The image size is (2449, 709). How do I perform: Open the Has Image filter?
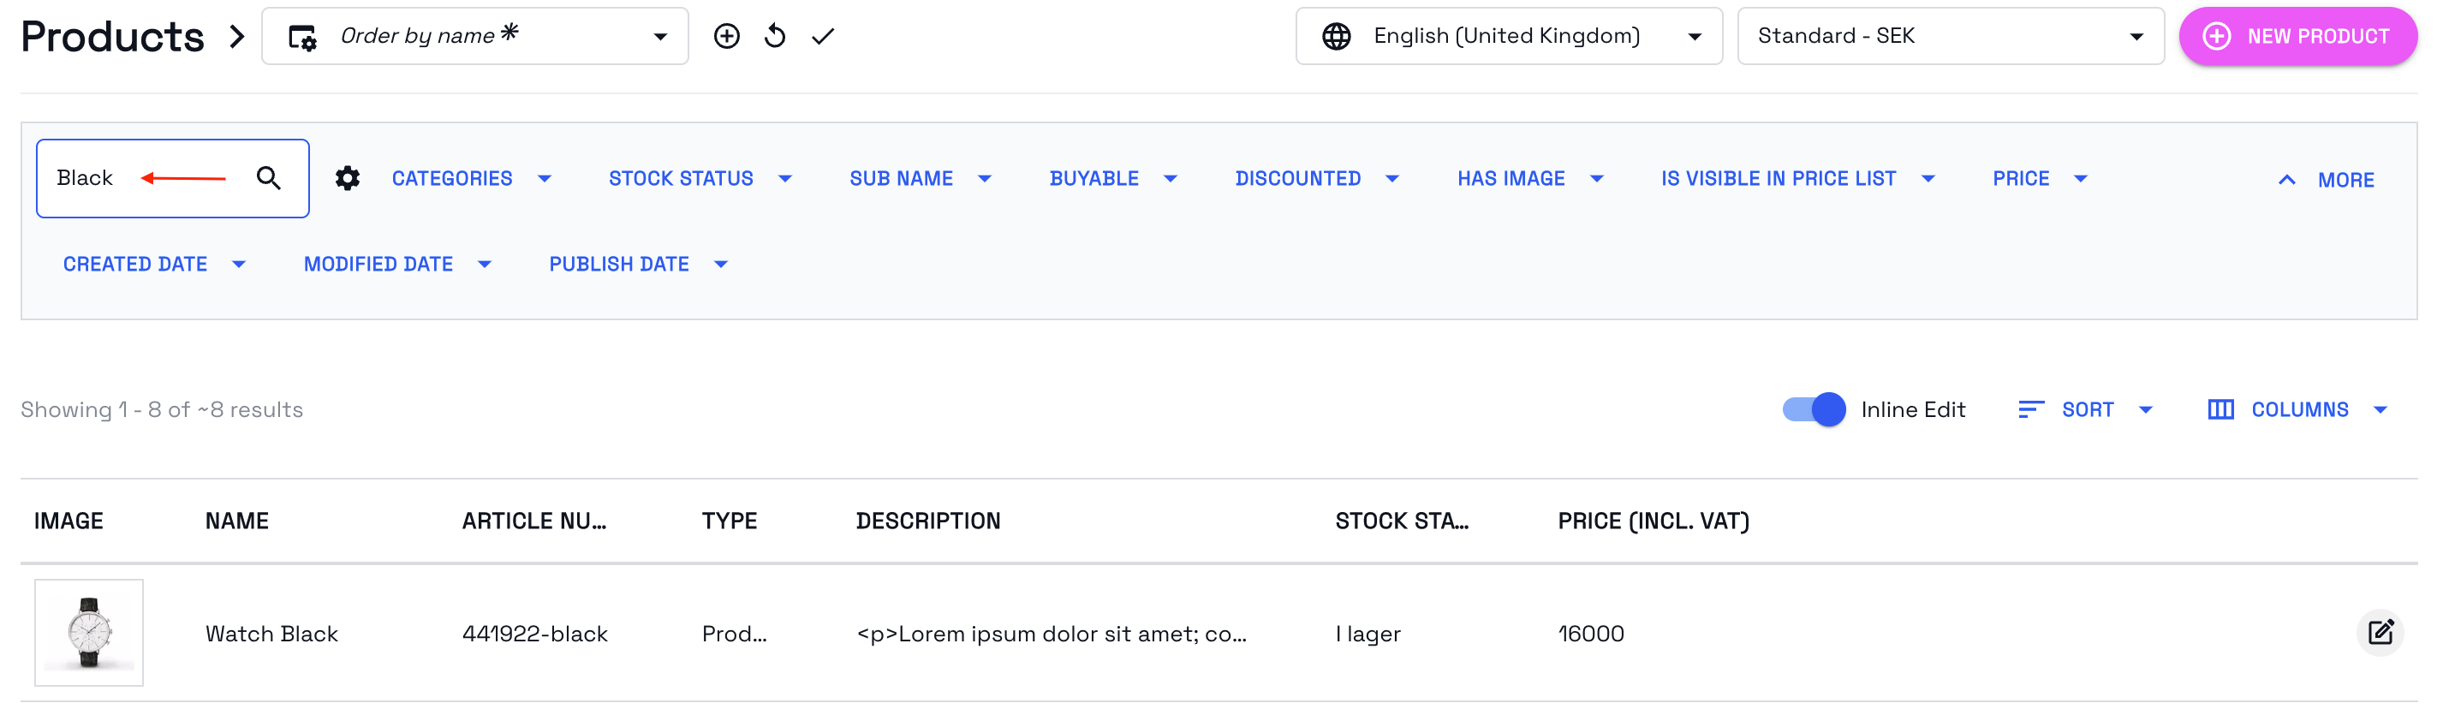pos(1531,178)
